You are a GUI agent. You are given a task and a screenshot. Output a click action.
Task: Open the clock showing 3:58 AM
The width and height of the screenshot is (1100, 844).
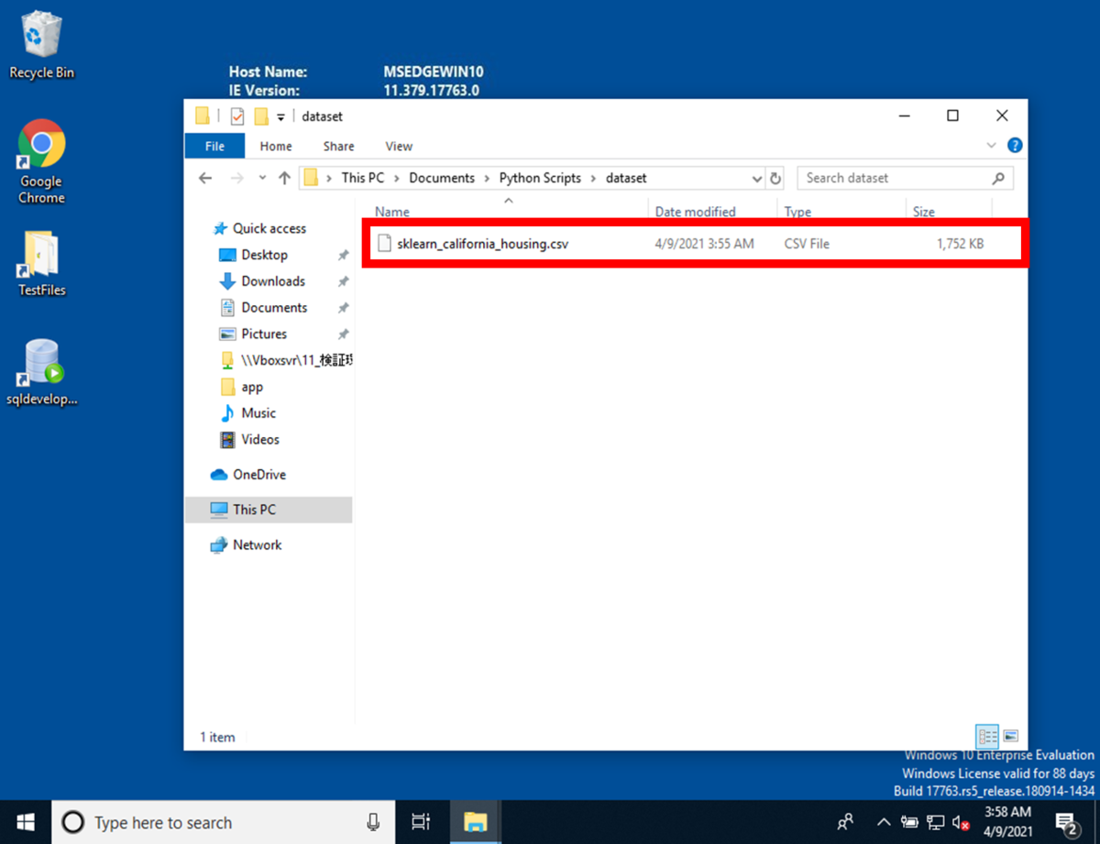(1006, 821)
